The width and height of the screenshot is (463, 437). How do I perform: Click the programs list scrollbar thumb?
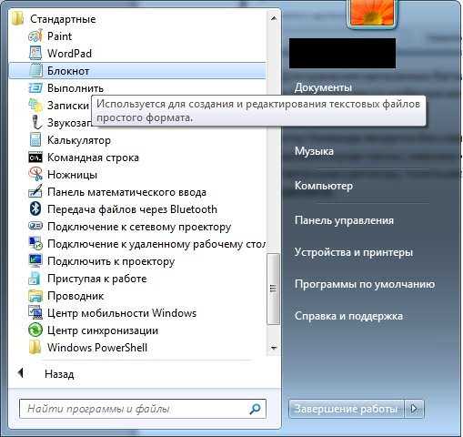pyautogui.click(x=273, y=289)
